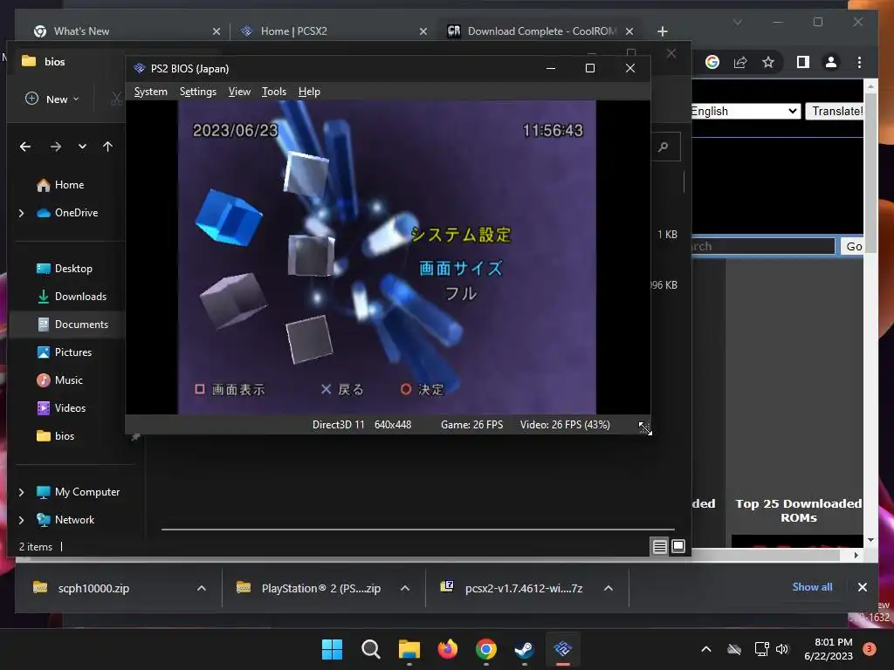Click the Go search button on CoolROM
894x670 pixels.
tap(853, 247)
